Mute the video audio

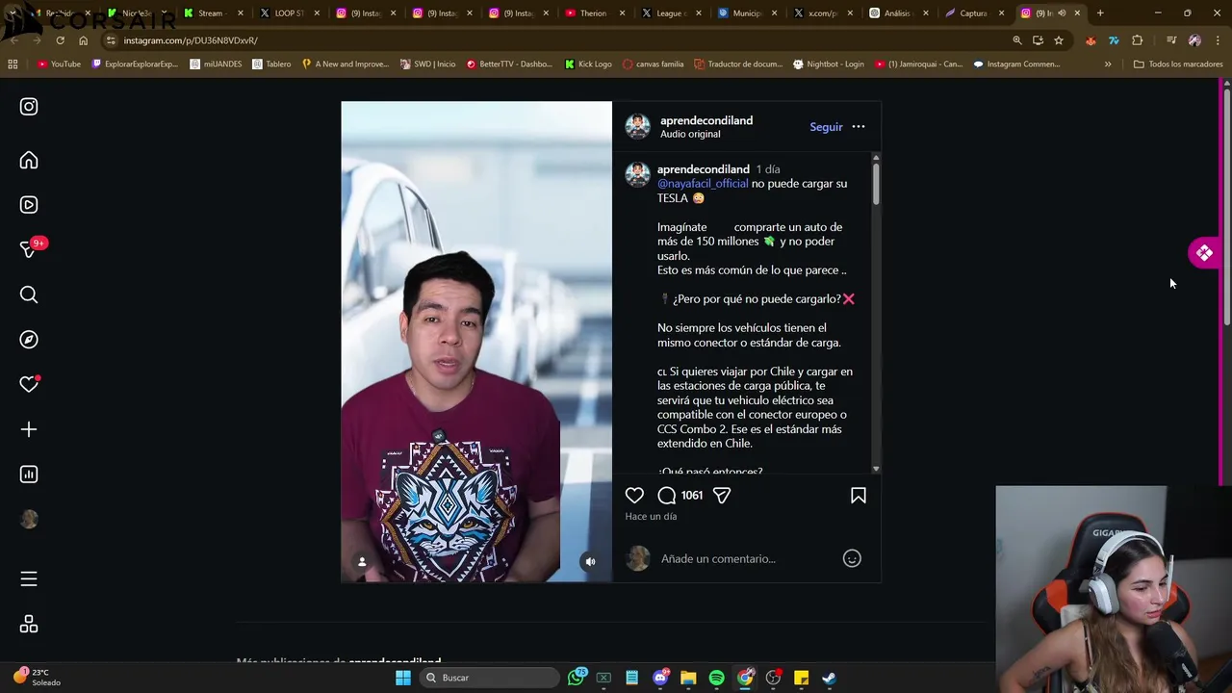coord(590,562)
